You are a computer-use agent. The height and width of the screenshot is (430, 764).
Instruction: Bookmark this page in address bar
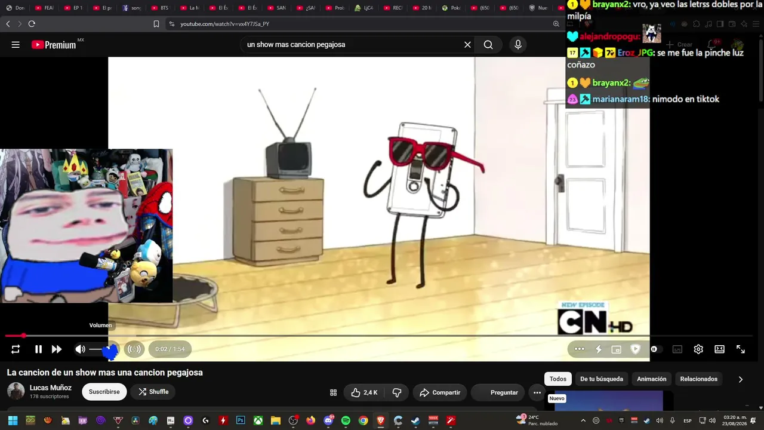pos(156,24)
